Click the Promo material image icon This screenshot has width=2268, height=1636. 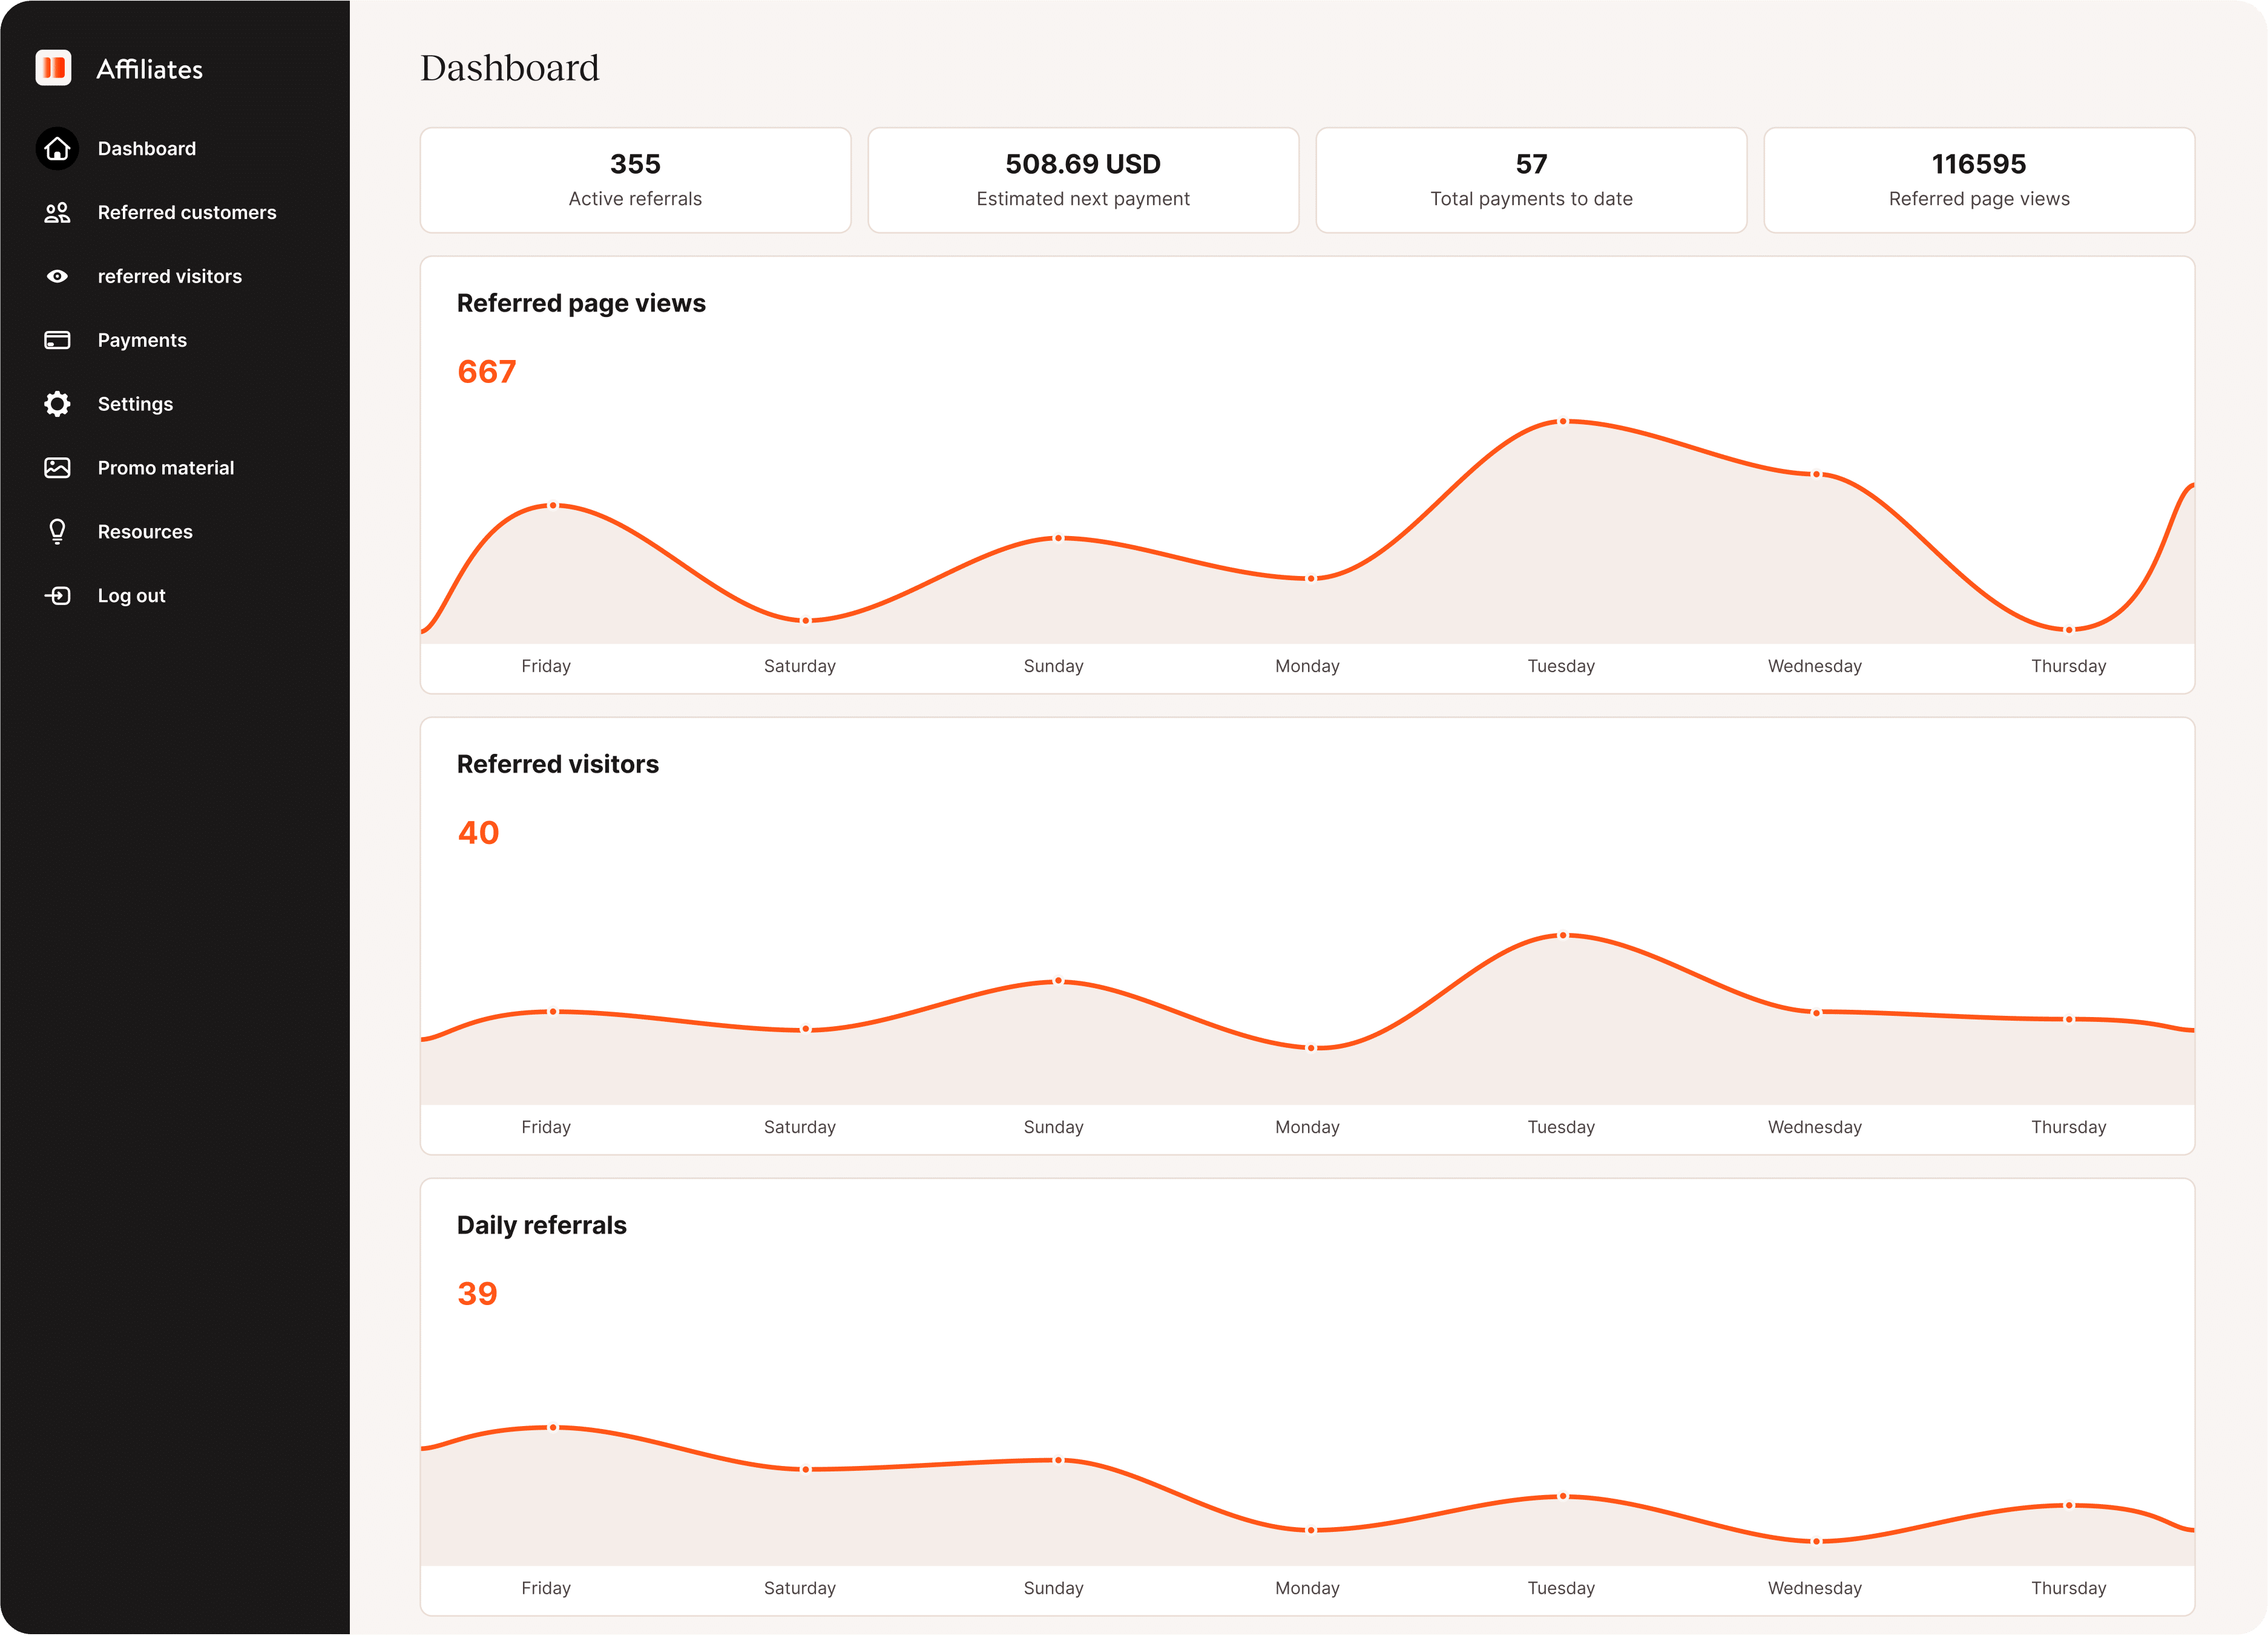tap(57, 466)
